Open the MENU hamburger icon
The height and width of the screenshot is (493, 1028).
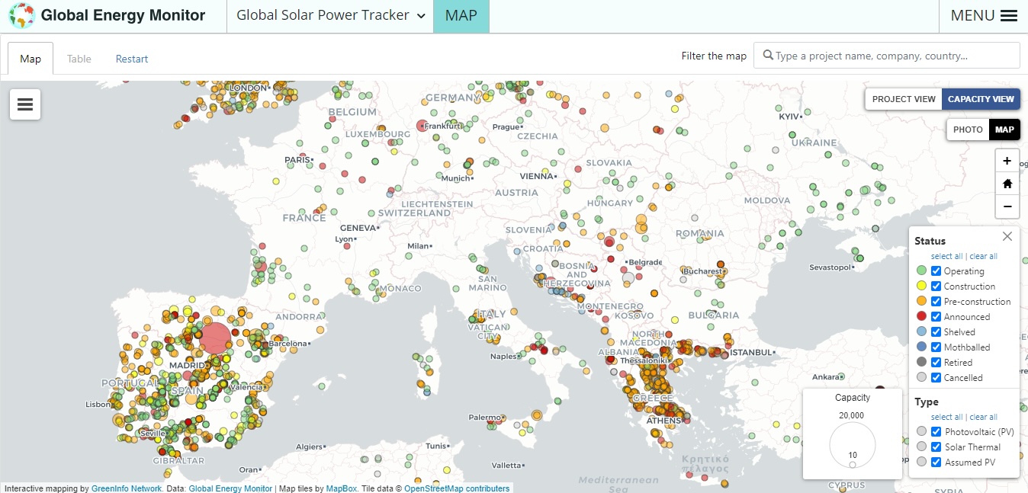(1009, 15)
